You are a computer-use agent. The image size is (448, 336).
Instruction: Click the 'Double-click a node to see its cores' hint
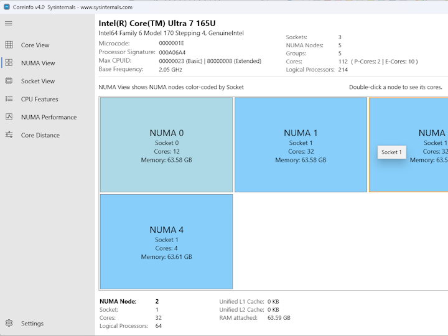pos(396,87)
